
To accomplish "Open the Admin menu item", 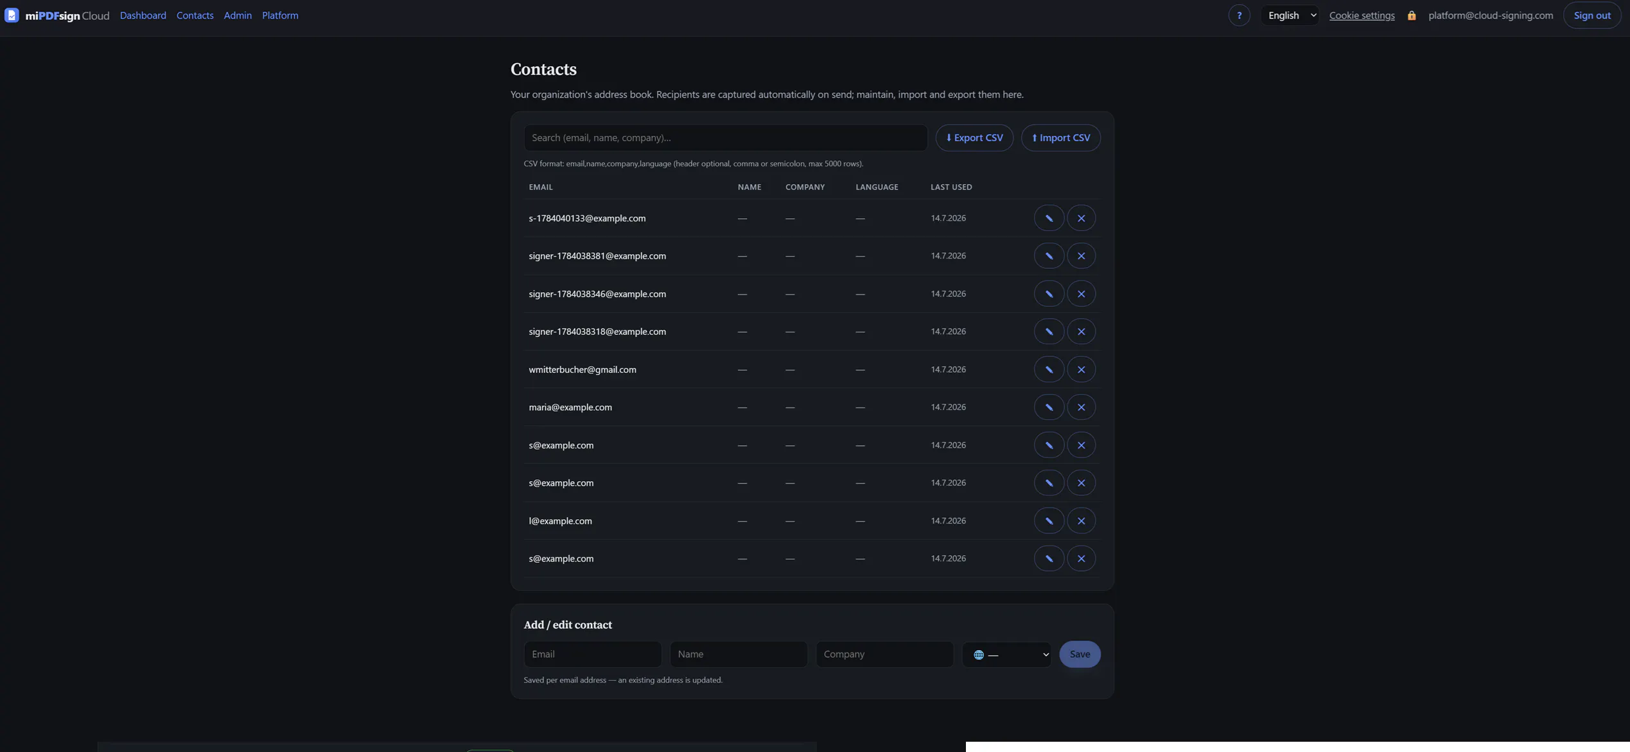I will 238,15.
